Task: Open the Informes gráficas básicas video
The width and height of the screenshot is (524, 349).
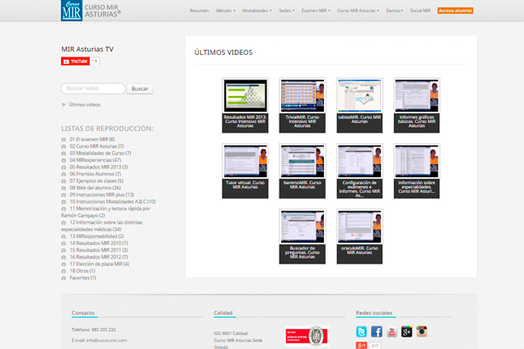Action: point(417,106)
